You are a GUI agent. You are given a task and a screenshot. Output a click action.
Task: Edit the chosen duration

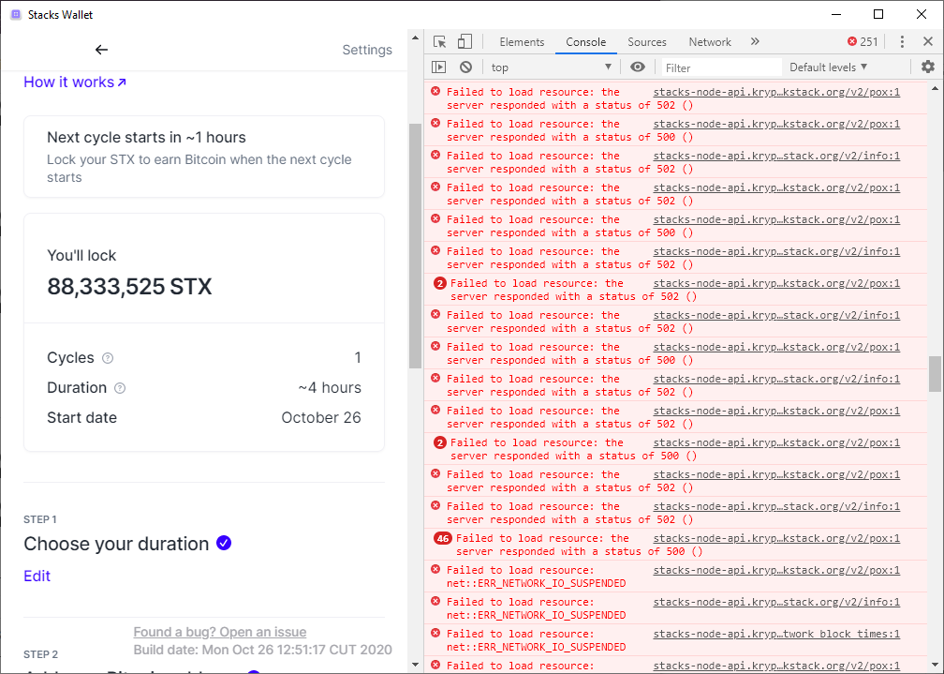tap(37, 576)
